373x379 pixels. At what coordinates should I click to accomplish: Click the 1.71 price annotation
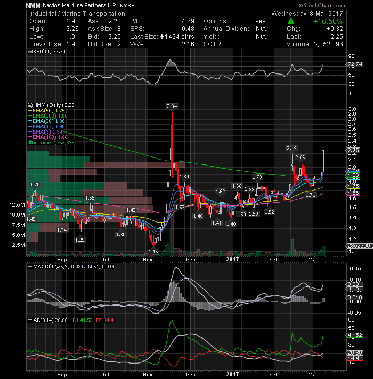[311, 195]
